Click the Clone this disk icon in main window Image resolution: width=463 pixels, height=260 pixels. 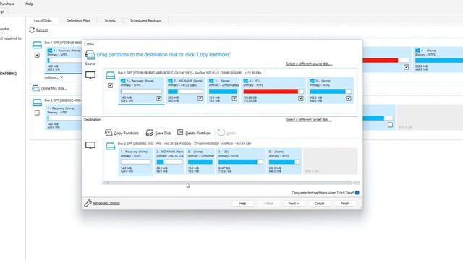(x=35, y=88)
